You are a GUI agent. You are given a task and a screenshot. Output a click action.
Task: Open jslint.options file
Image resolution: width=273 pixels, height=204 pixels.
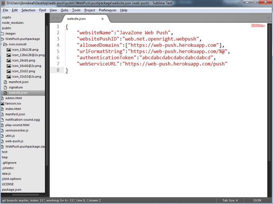pyautogui.click(x=12, y=179)
